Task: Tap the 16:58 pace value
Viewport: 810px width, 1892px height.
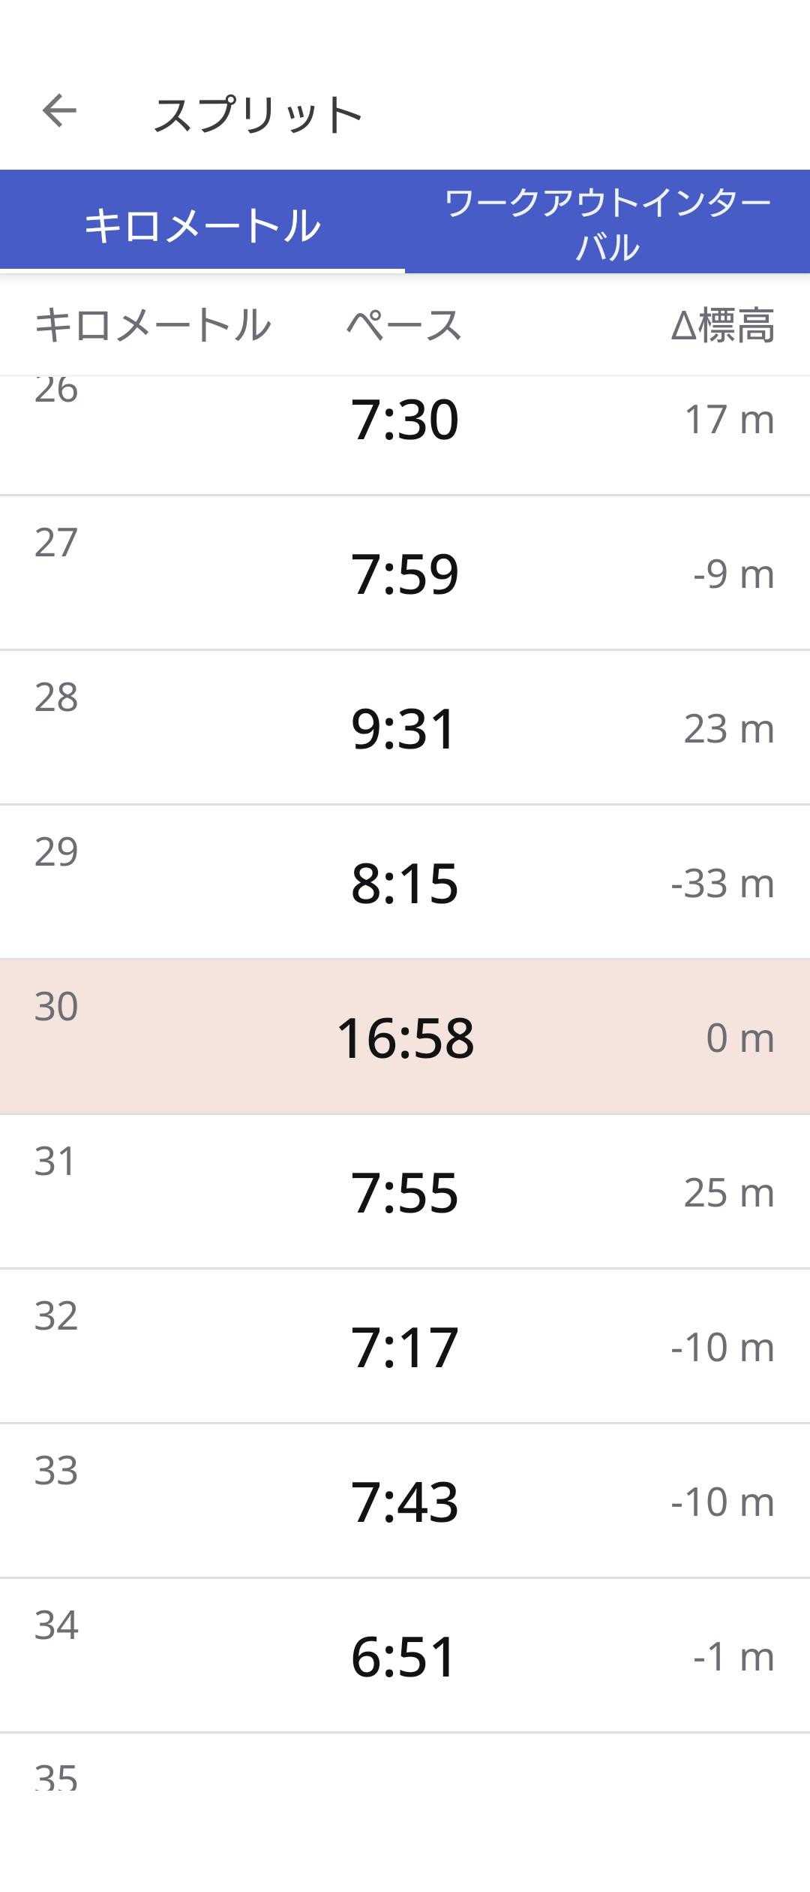Action: (x=405, y=1038)
